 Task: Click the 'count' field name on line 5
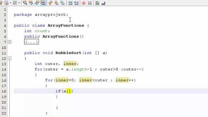[41, 31]
